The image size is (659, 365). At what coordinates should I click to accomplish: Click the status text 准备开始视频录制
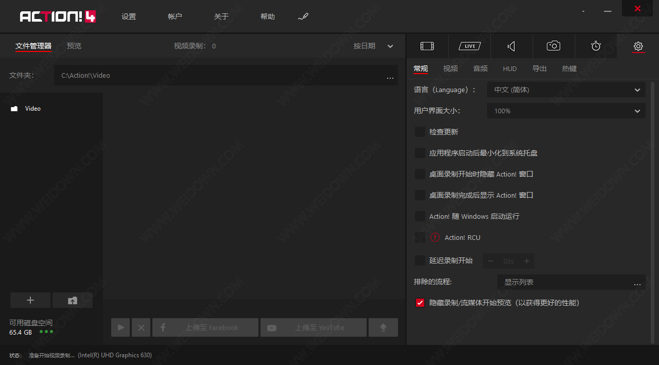[x=51, y=355]
